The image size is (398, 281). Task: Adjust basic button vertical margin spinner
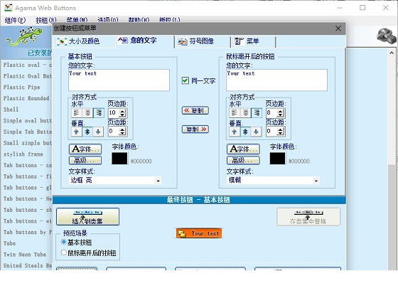pos(122,132)
